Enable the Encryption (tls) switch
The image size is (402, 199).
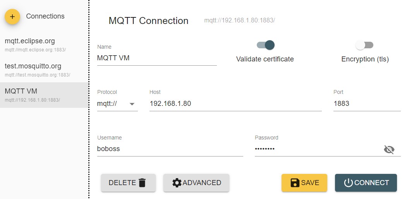pos(364,45)
